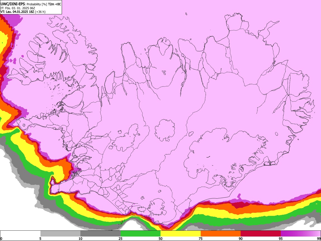Click the 25–50% green legend swatch

tap(140, 233)
